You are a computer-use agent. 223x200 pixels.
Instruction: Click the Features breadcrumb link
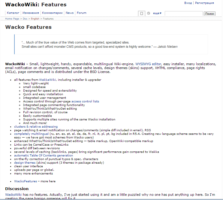[48, 19]
